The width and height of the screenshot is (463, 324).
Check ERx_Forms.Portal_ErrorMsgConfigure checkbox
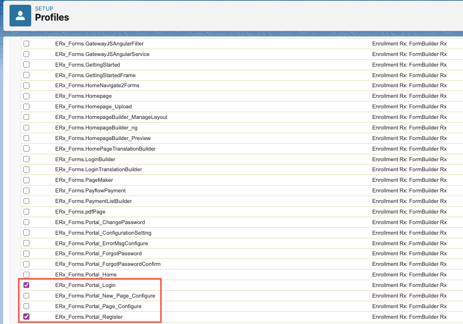(26, 243)
